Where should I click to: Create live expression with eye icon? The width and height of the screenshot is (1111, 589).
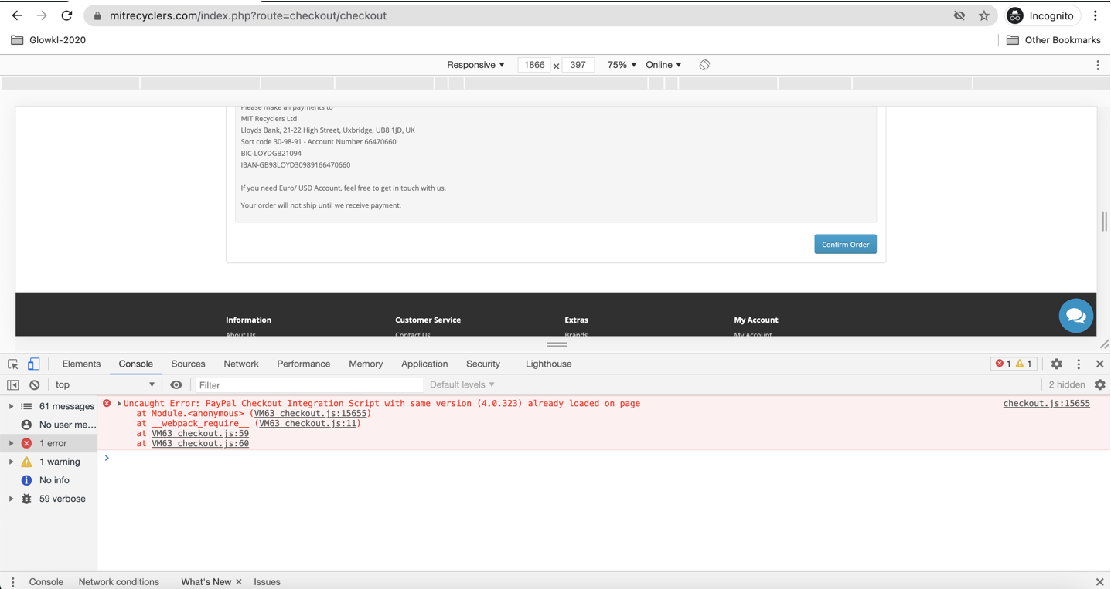[x=176, y=384]
